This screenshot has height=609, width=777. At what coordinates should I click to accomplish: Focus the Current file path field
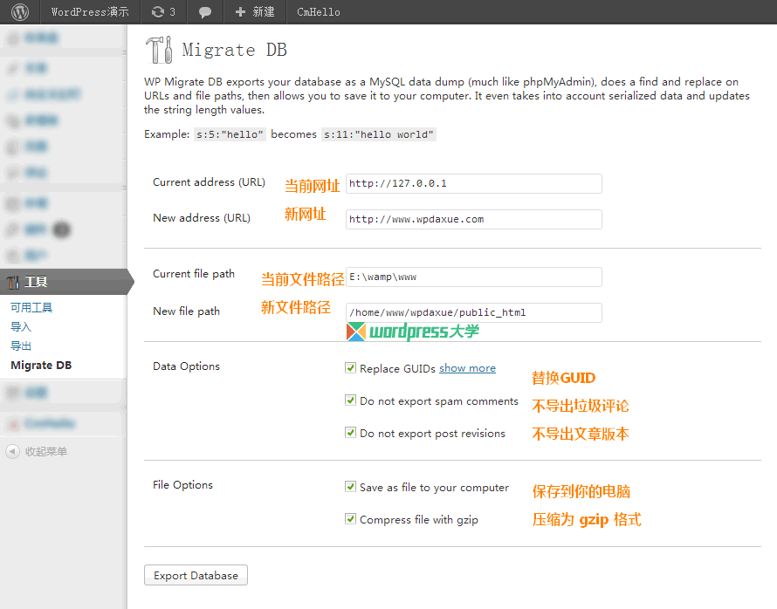point(474,277)
